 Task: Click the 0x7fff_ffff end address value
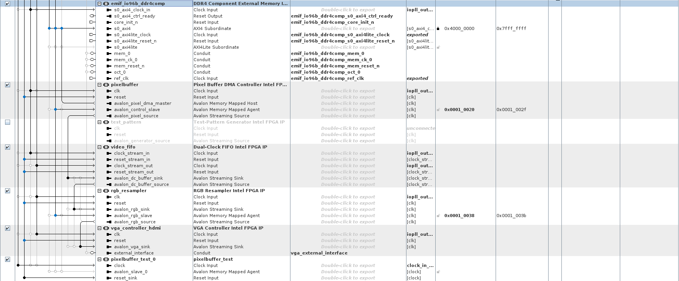coord(511,28)
